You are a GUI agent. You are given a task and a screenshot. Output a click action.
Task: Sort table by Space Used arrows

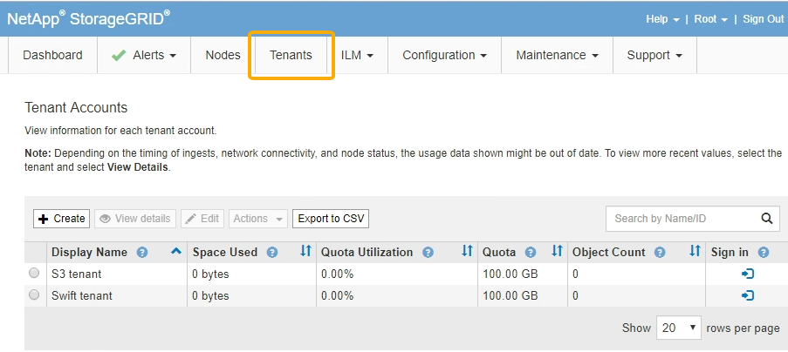click(x=305, y=252)
